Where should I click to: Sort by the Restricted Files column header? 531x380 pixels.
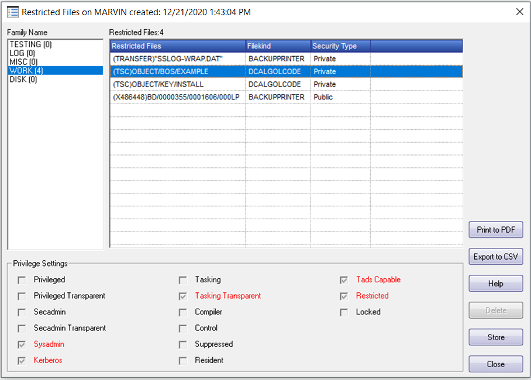[x=178, y=46]
